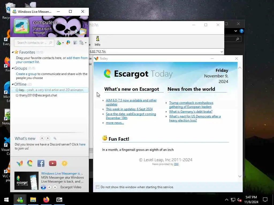This screenshot has height=205, width=274.
Task: Enable 'Do not show this window' checkbox
Action: 97,187
